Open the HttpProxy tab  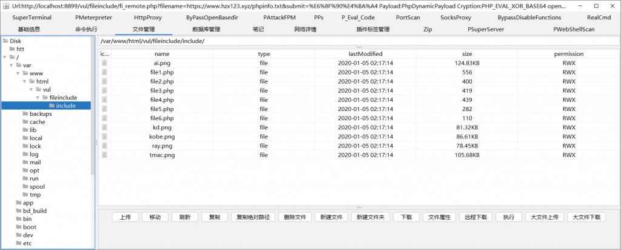coord(148,18)
